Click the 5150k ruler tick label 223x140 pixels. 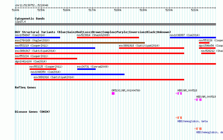41,10
